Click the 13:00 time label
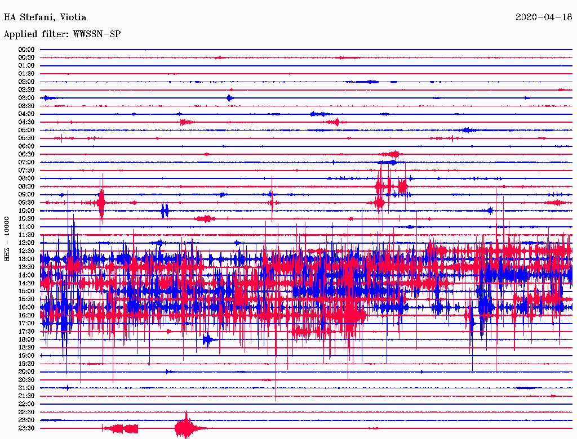The image size is (577, 439). [26, 259]
